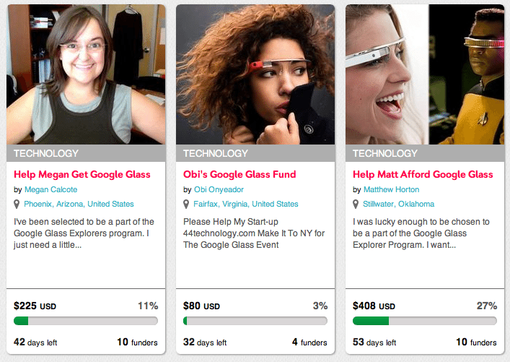Click the curly-haired woman campaign photo
510x362 pixels.
pos(255,74)
